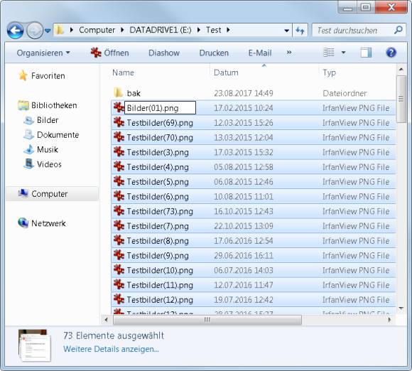Select the bak folder icon

[118, 93]
